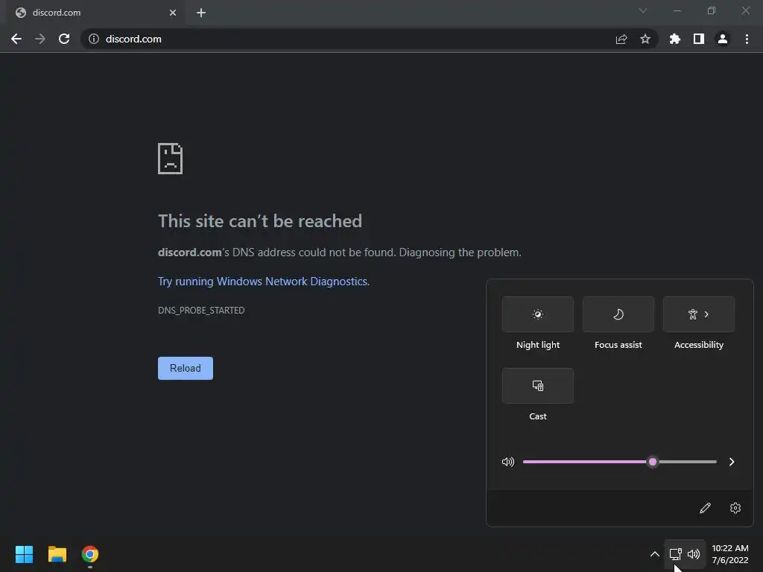Expand sound output options chevron

click(732, 462)
